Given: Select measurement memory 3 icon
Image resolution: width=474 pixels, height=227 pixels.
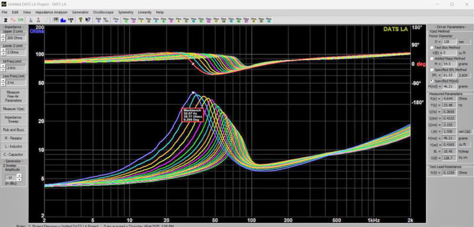Looking at the screenshot, I should pyautogui.click(x=141, y=20).
